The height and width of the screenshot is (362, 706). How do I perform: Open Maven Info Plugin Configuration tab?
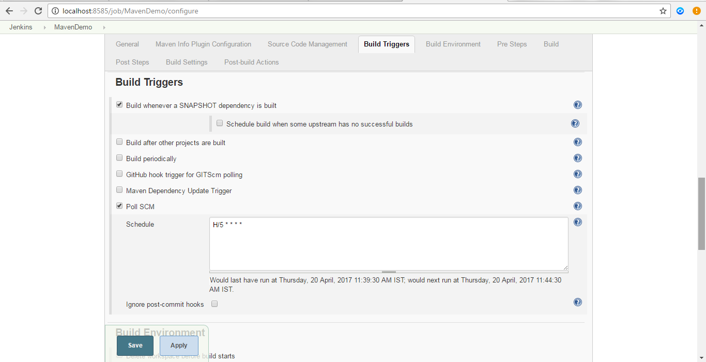(x=204, y=44)
